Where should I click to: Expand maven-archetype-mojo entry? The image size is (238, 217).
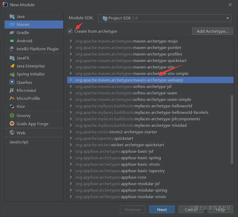pos(70,41)
